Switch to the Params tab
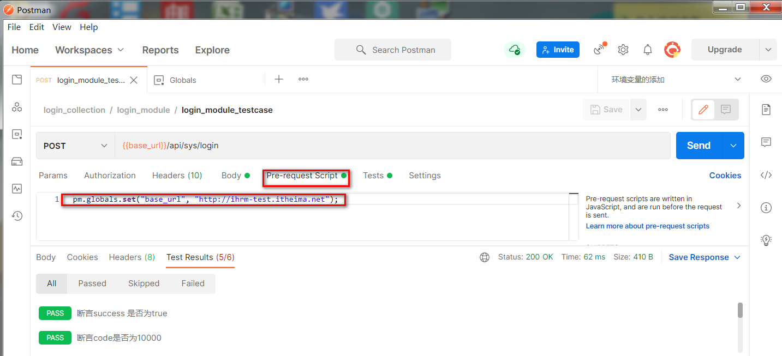Viewport: 782px width, 356px height. coord(53,176)
